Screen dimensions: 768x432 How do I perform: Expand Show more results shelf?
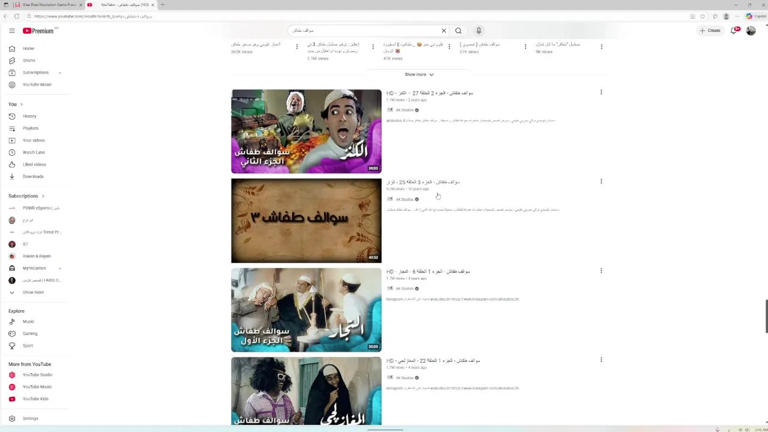coord(419,74)
